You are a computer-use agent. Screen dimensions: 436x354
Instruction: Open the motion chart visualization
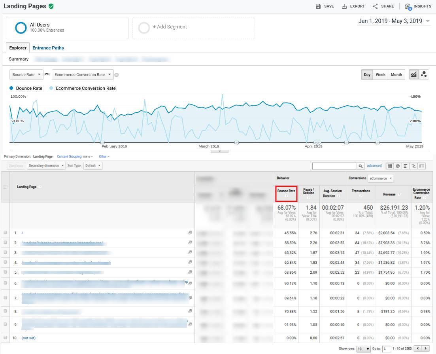pos(424,74)
